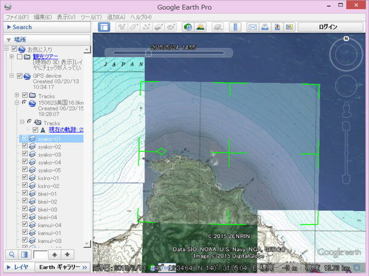Open the 観光ツアー link
This screenshot has height=276, width=369.
click(46, 56)
